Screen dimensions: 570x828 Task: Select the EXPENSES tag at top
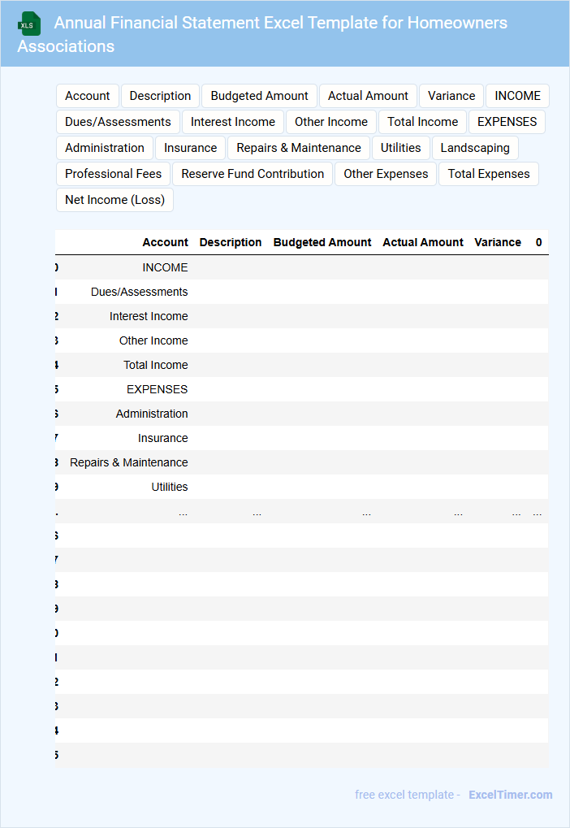507,122
